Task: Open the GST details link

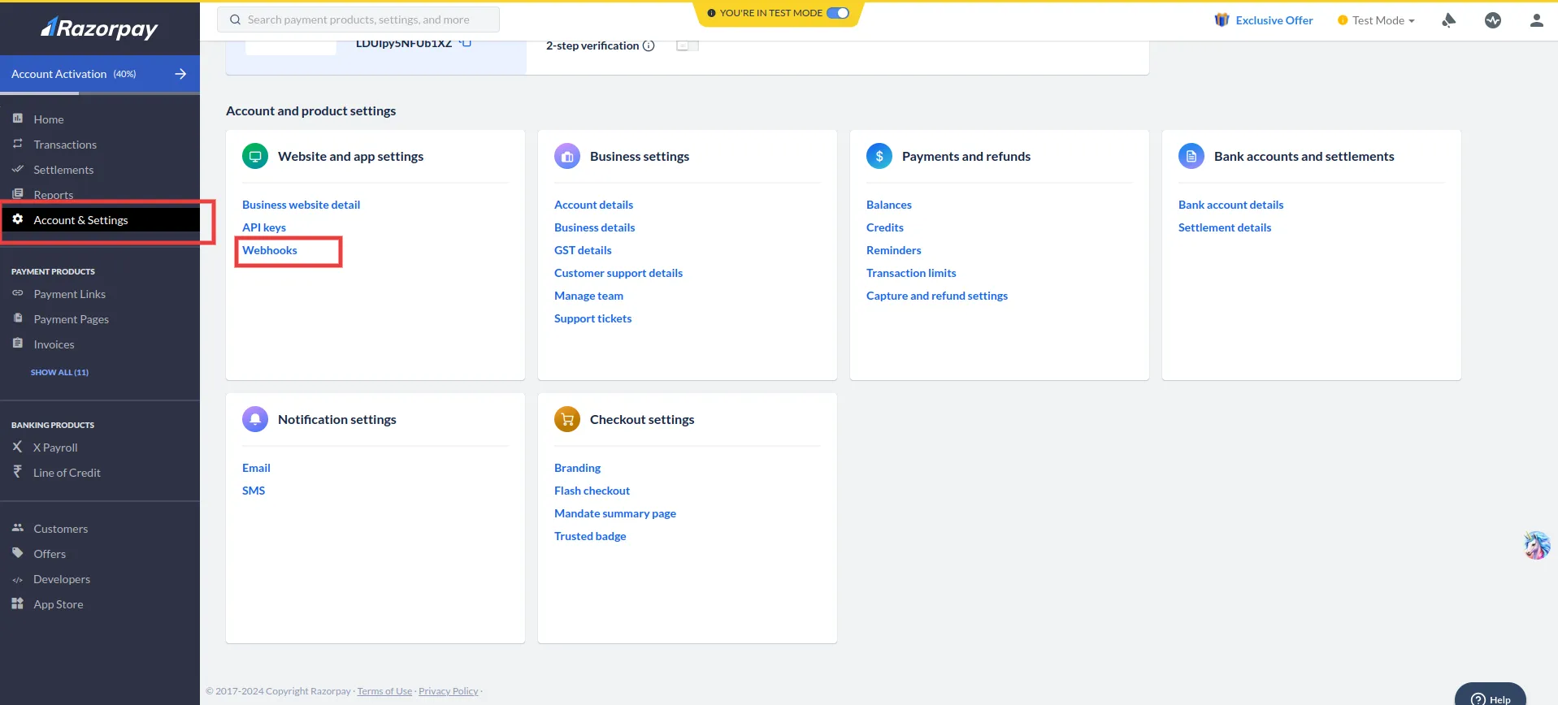Action: point(583,250)
